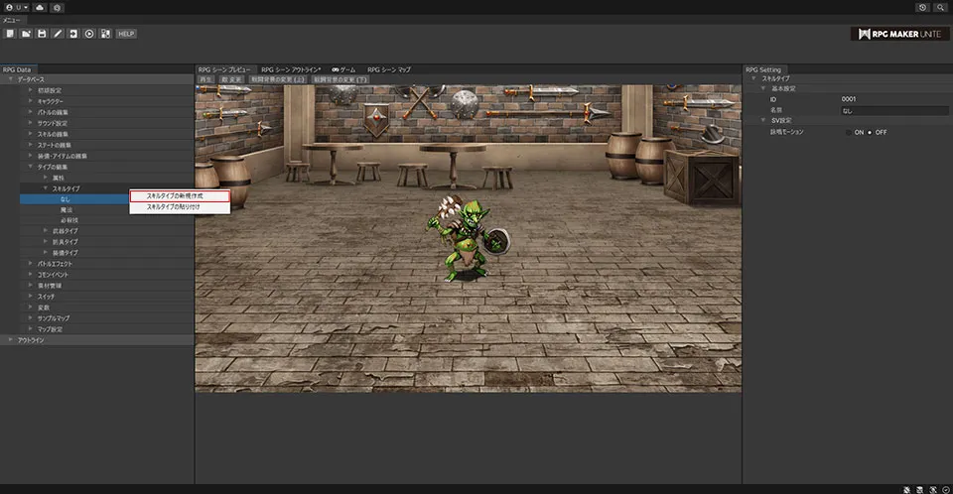Open the history clock icon at top right
Image resolution: width=953 pixels, height=494 pixels.
[x=922, y=7]
